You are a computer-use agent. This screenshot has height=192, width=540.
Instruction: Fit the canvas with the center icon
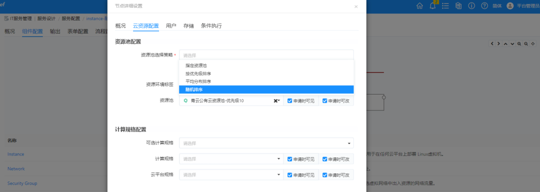[533, 43]
